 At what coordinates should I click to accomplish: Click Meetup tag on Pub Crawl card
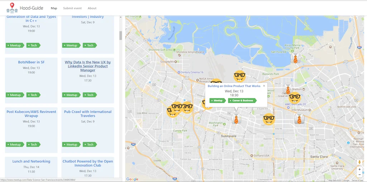(71, 144)
